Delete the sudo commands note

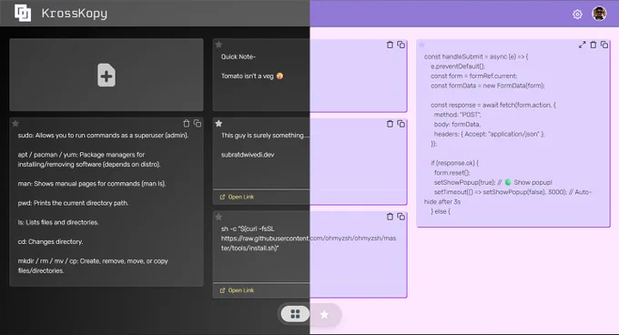click(187, 124)
